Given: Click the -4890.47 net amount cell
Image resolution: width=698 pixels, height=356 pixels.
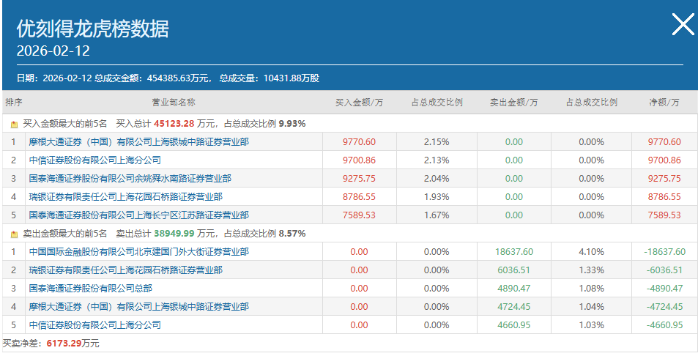Looking at the screenshot, I should 664,289.
